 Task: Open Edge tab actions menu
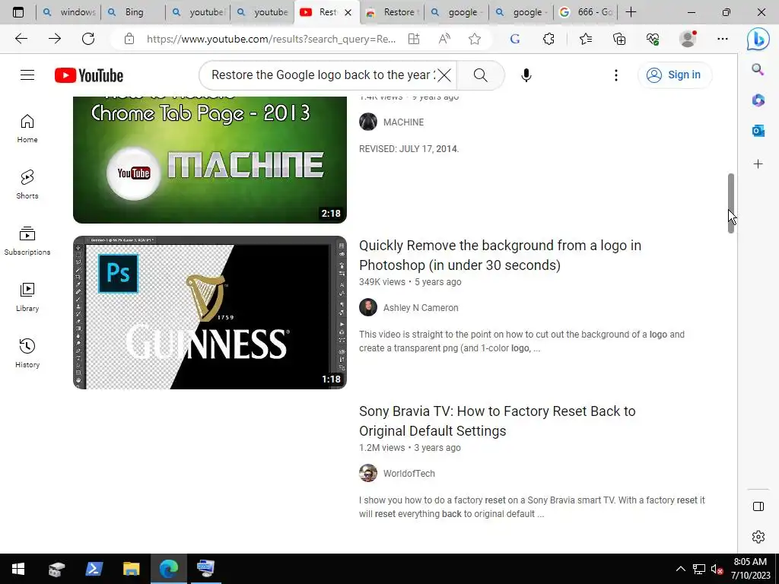18,12
